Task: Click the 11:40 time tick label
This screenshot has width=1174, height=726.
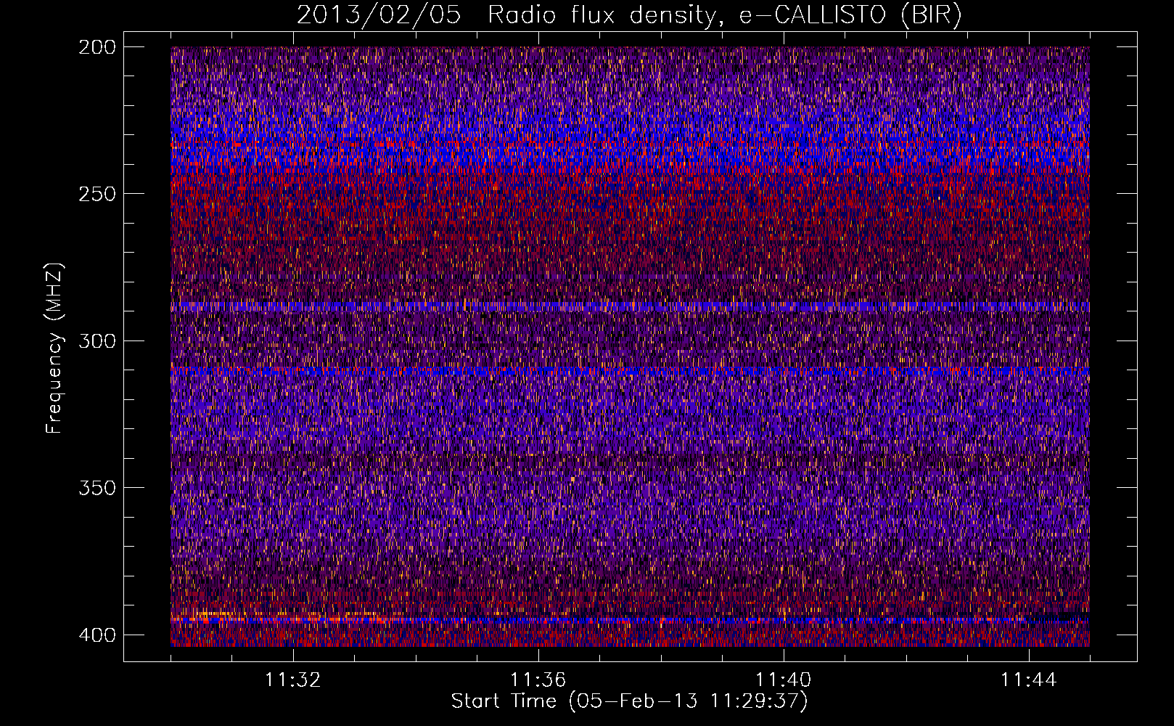Action: (x=783, y=680)
